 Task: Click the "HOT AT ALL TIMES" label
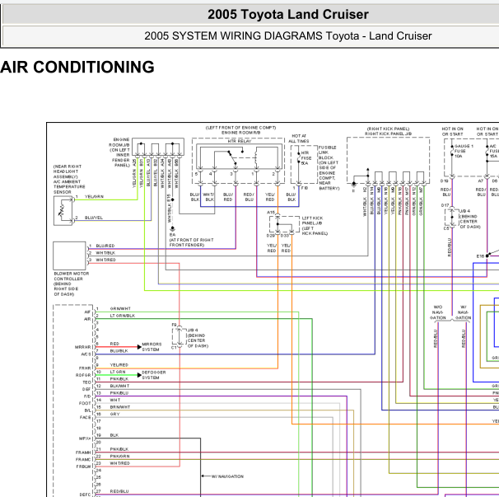[299, 138]
